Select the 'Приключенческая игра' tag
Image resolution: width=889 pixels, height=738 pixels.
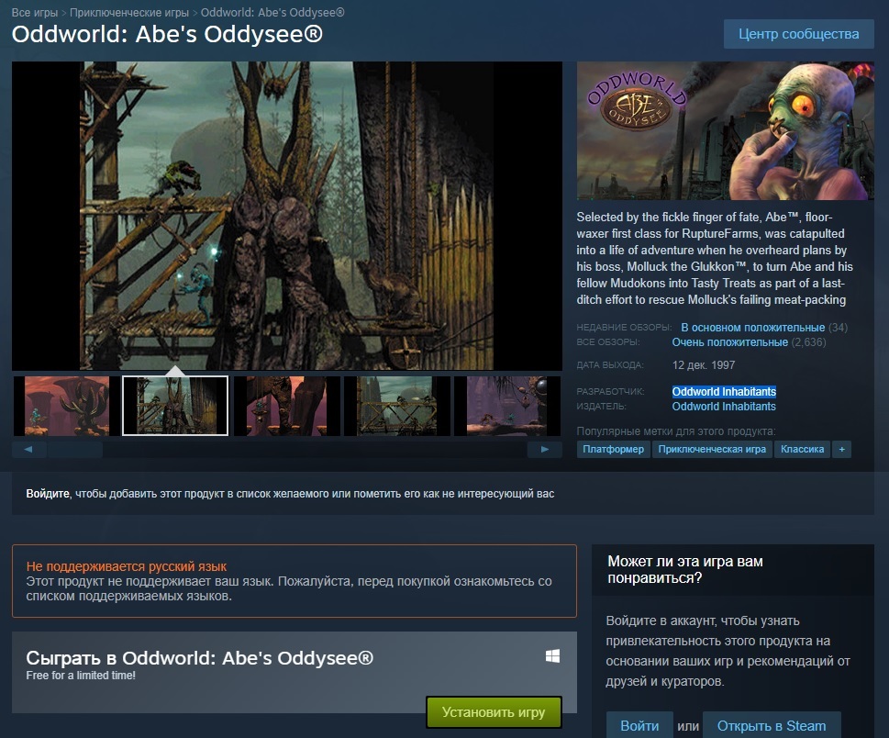click(x=712, y=449)
